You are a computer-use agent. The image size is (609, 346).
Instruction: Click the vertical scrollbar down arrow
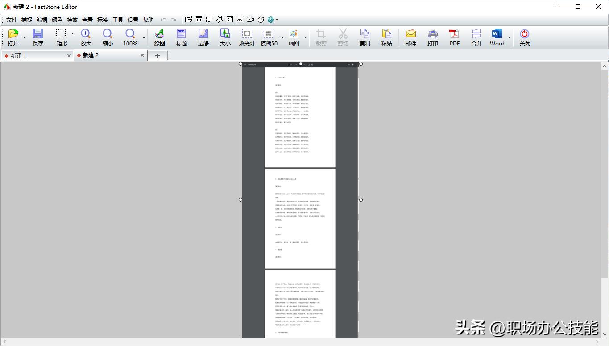[605, 334]
